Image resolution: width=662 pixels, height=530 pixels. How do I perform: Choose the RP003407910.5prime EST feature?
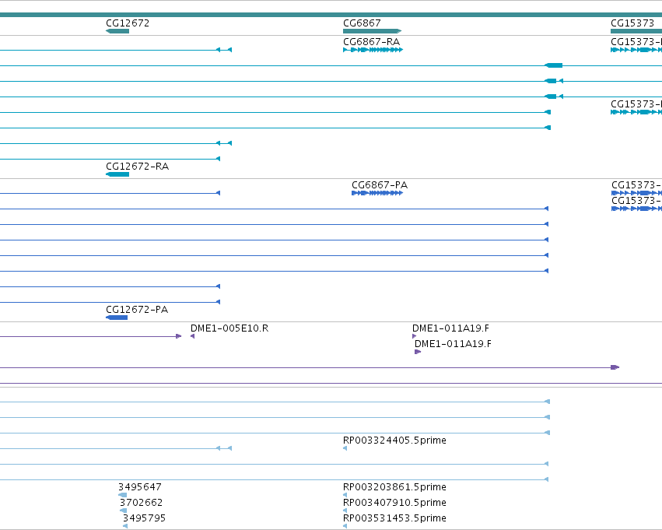click(345, 511)
